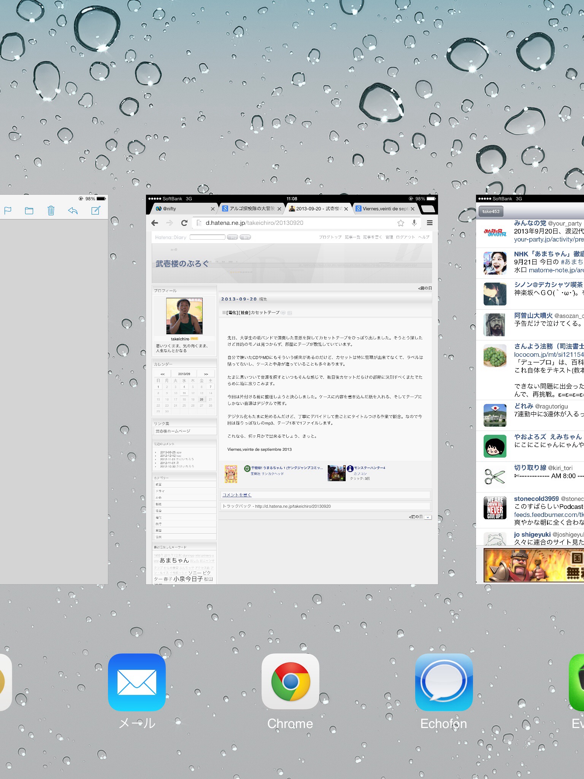
Task: Switch to the Viernes,veinti de sept tab
Action: tap(384, 209)
